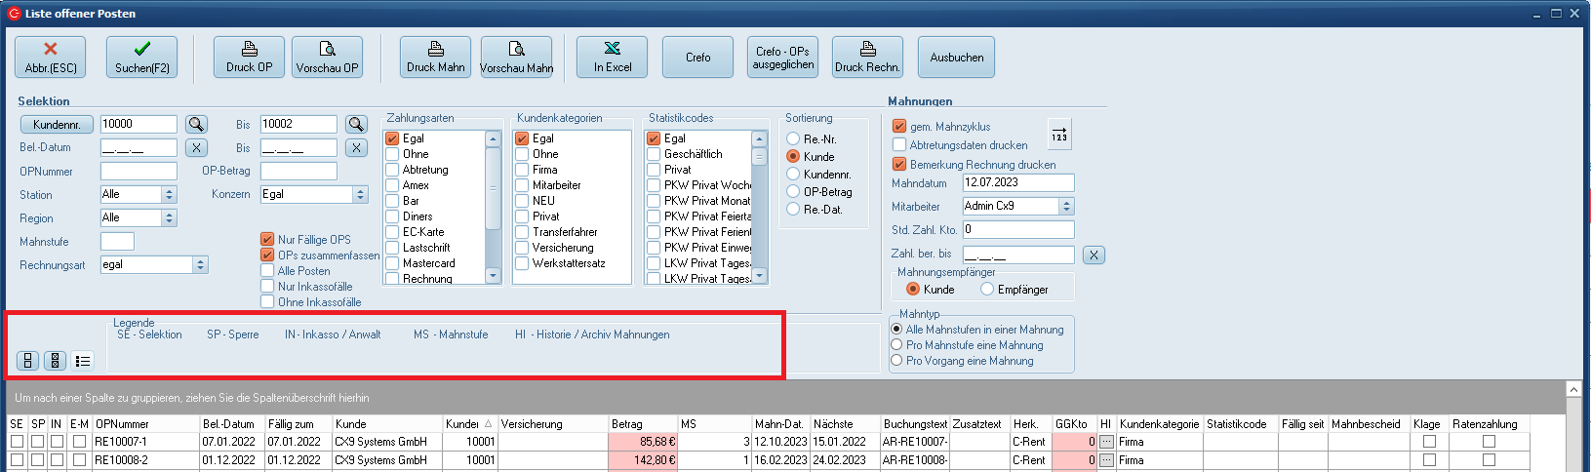Open Vorschau OP preview

(x=327, y=57)
